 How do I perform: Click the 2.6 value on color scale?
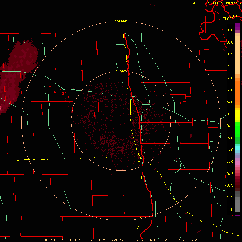230,138
